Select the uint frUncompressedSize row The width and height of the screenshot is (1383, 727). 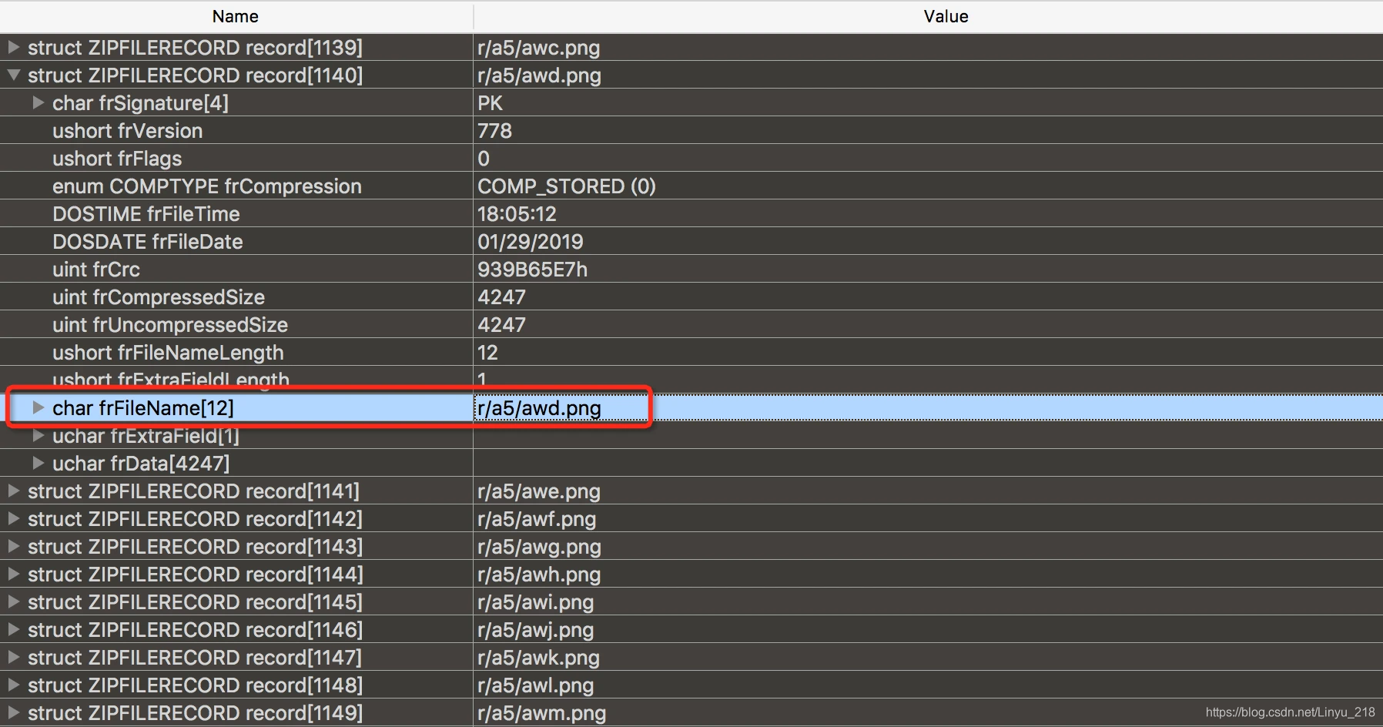pyautogui.click(x=691, y=325)
